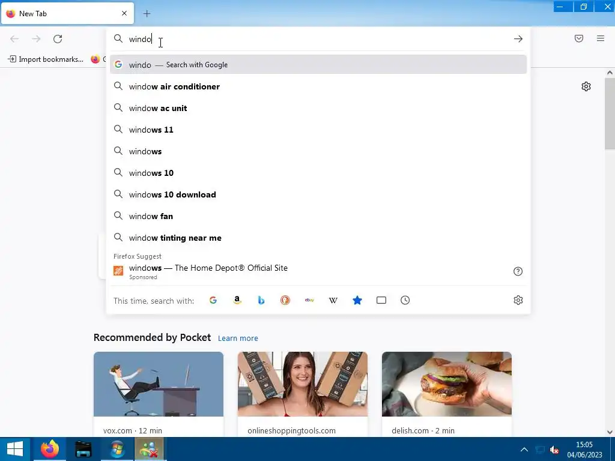
Task: Open 'Import bookmarks...' toolbar item
Action: 46,59
